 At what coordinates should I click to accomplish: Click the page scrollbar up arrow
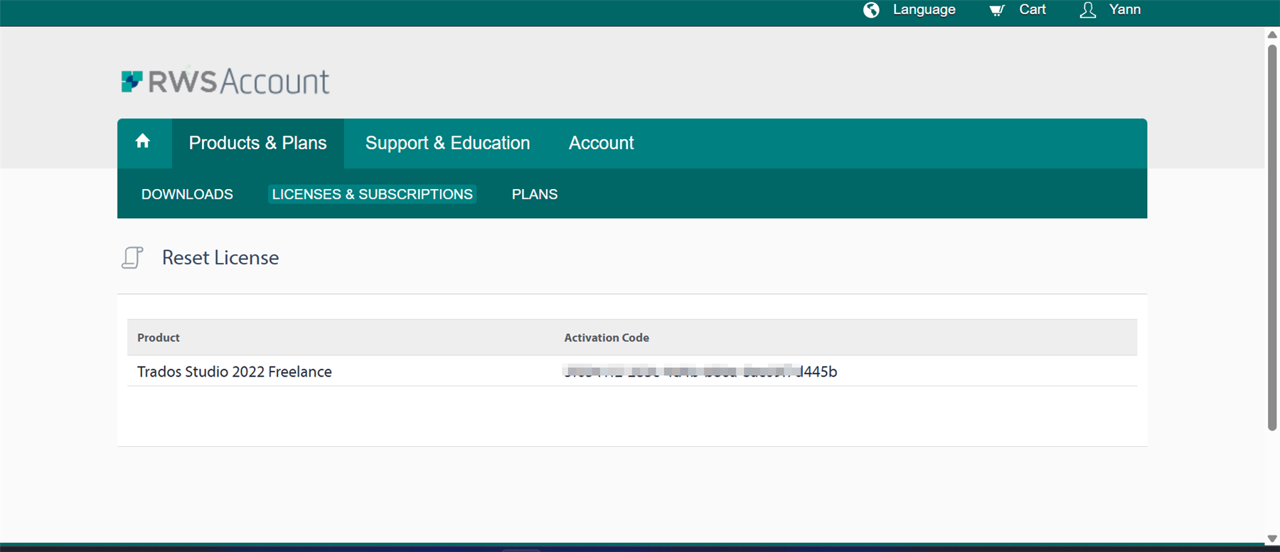[1272, 34]
